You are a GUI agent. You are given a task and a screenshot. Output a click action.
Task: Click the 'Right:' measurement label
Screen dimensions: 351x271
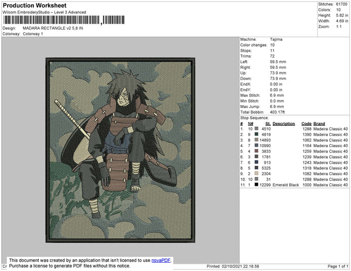pyautogui.click(x=245, y=68)
